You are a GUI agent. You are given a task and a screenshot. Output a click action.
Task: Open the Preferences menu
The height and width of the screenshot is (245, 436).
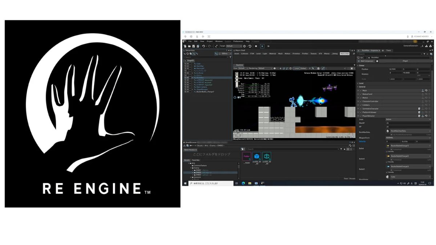tap(238, 41)
